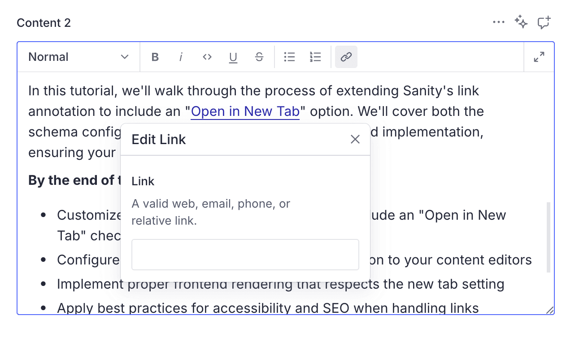575x341 pixels.
Task: Open the Content 2 field options menu
Action: click(499, 21)
